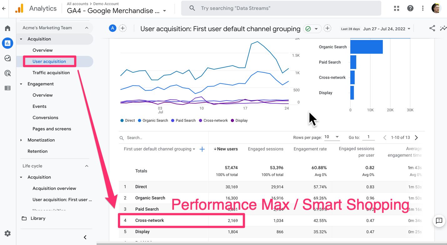
Task: Toggle the Display legend entry
Action: pyautogui.click(x=239, y=120)
